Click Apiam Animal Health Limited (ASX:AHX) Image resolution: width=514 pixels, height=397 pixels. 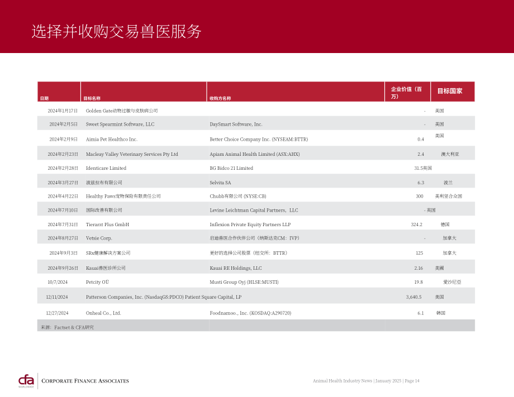(255, 154)
